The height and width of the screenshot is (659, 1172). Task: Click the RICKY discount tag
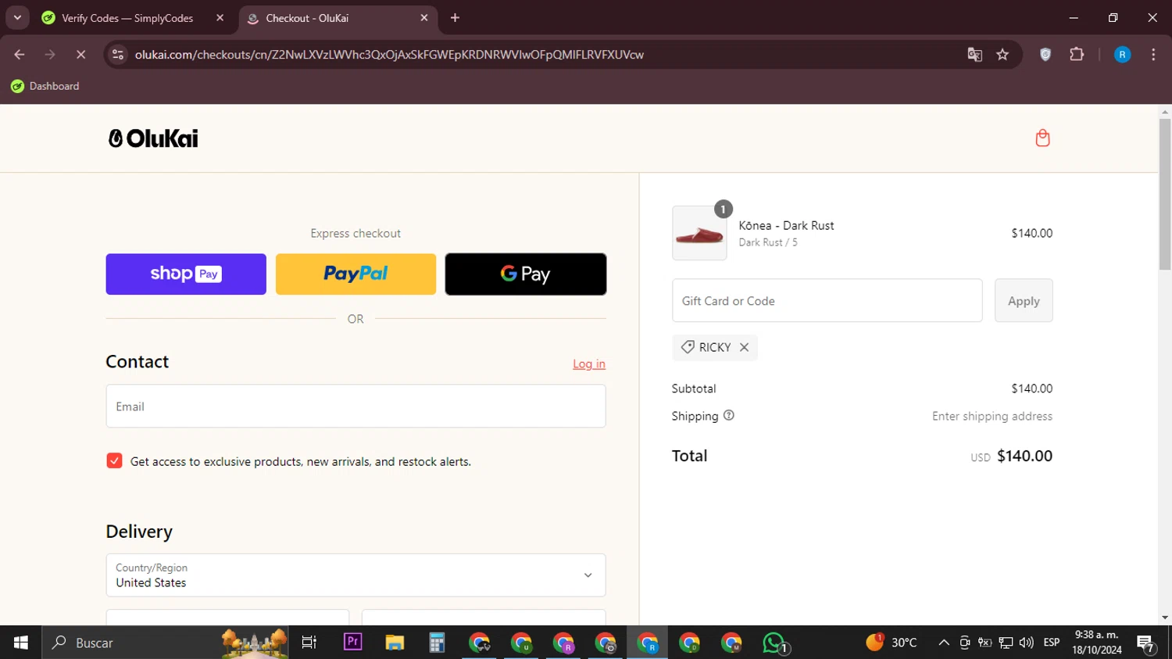(714, 347)
